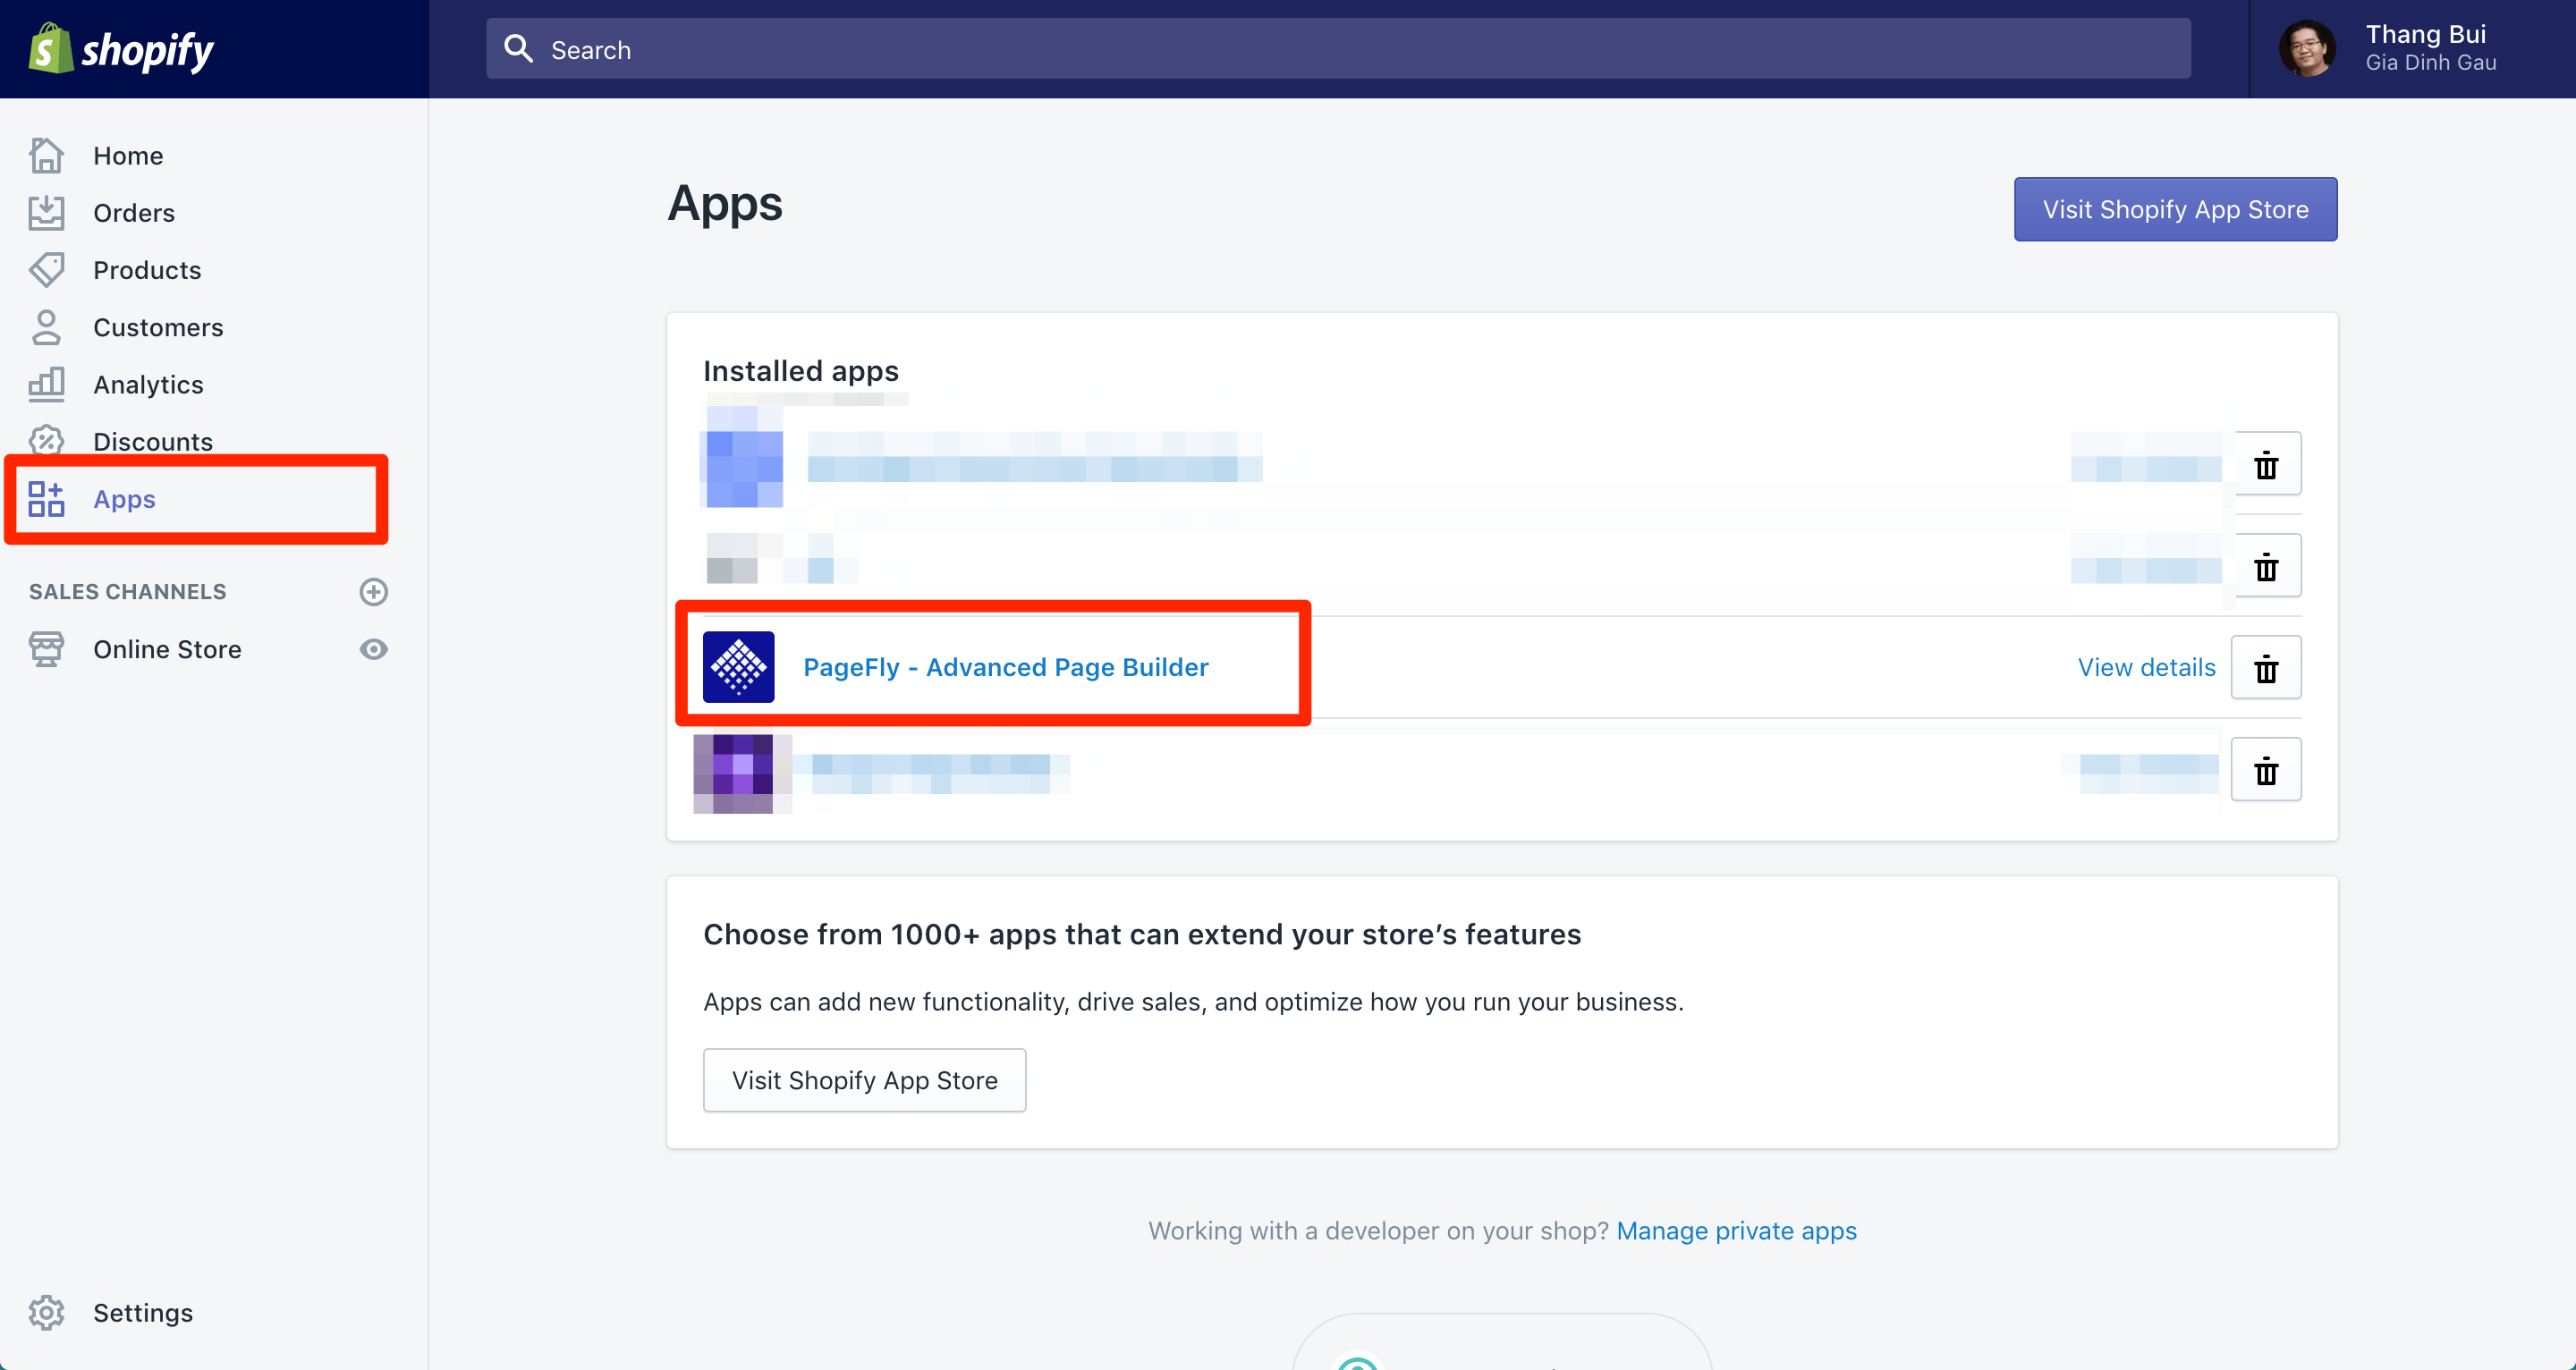Delete the last installed app
Viewport: 2576px width, 1370px height.
(2266, 770)
